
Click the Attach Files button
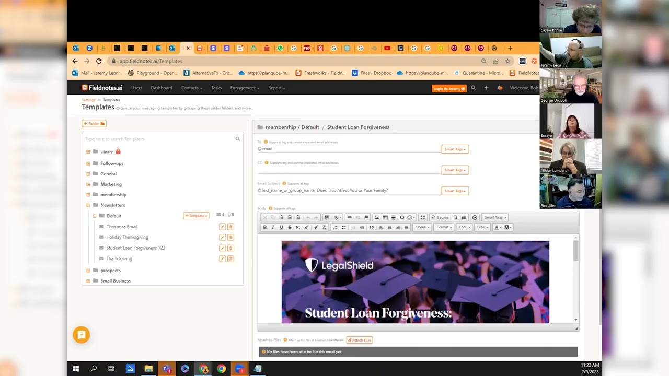360,340
